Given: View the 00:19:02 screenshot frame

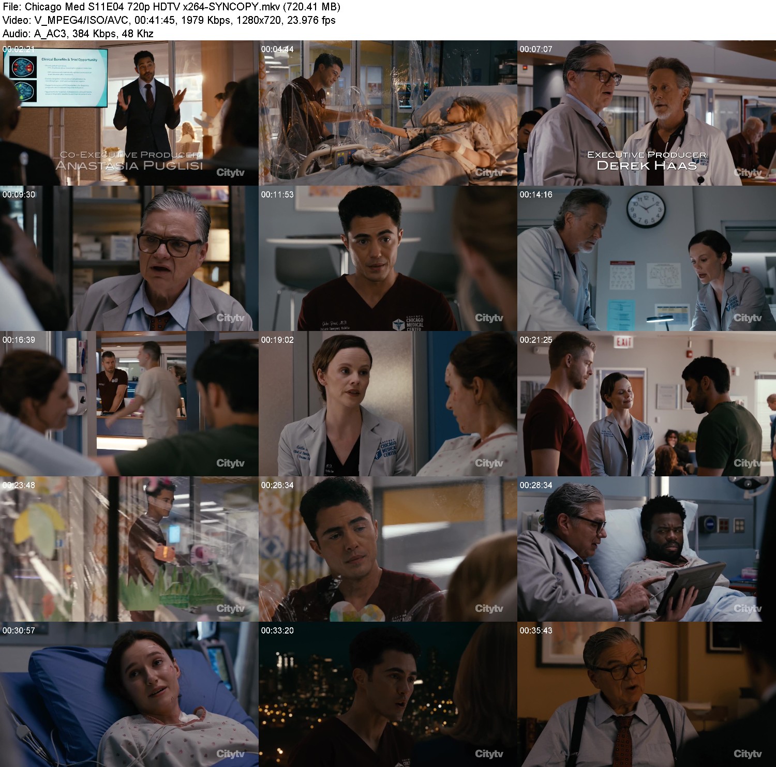Looking at the screenshot, I should pos(388,403).
